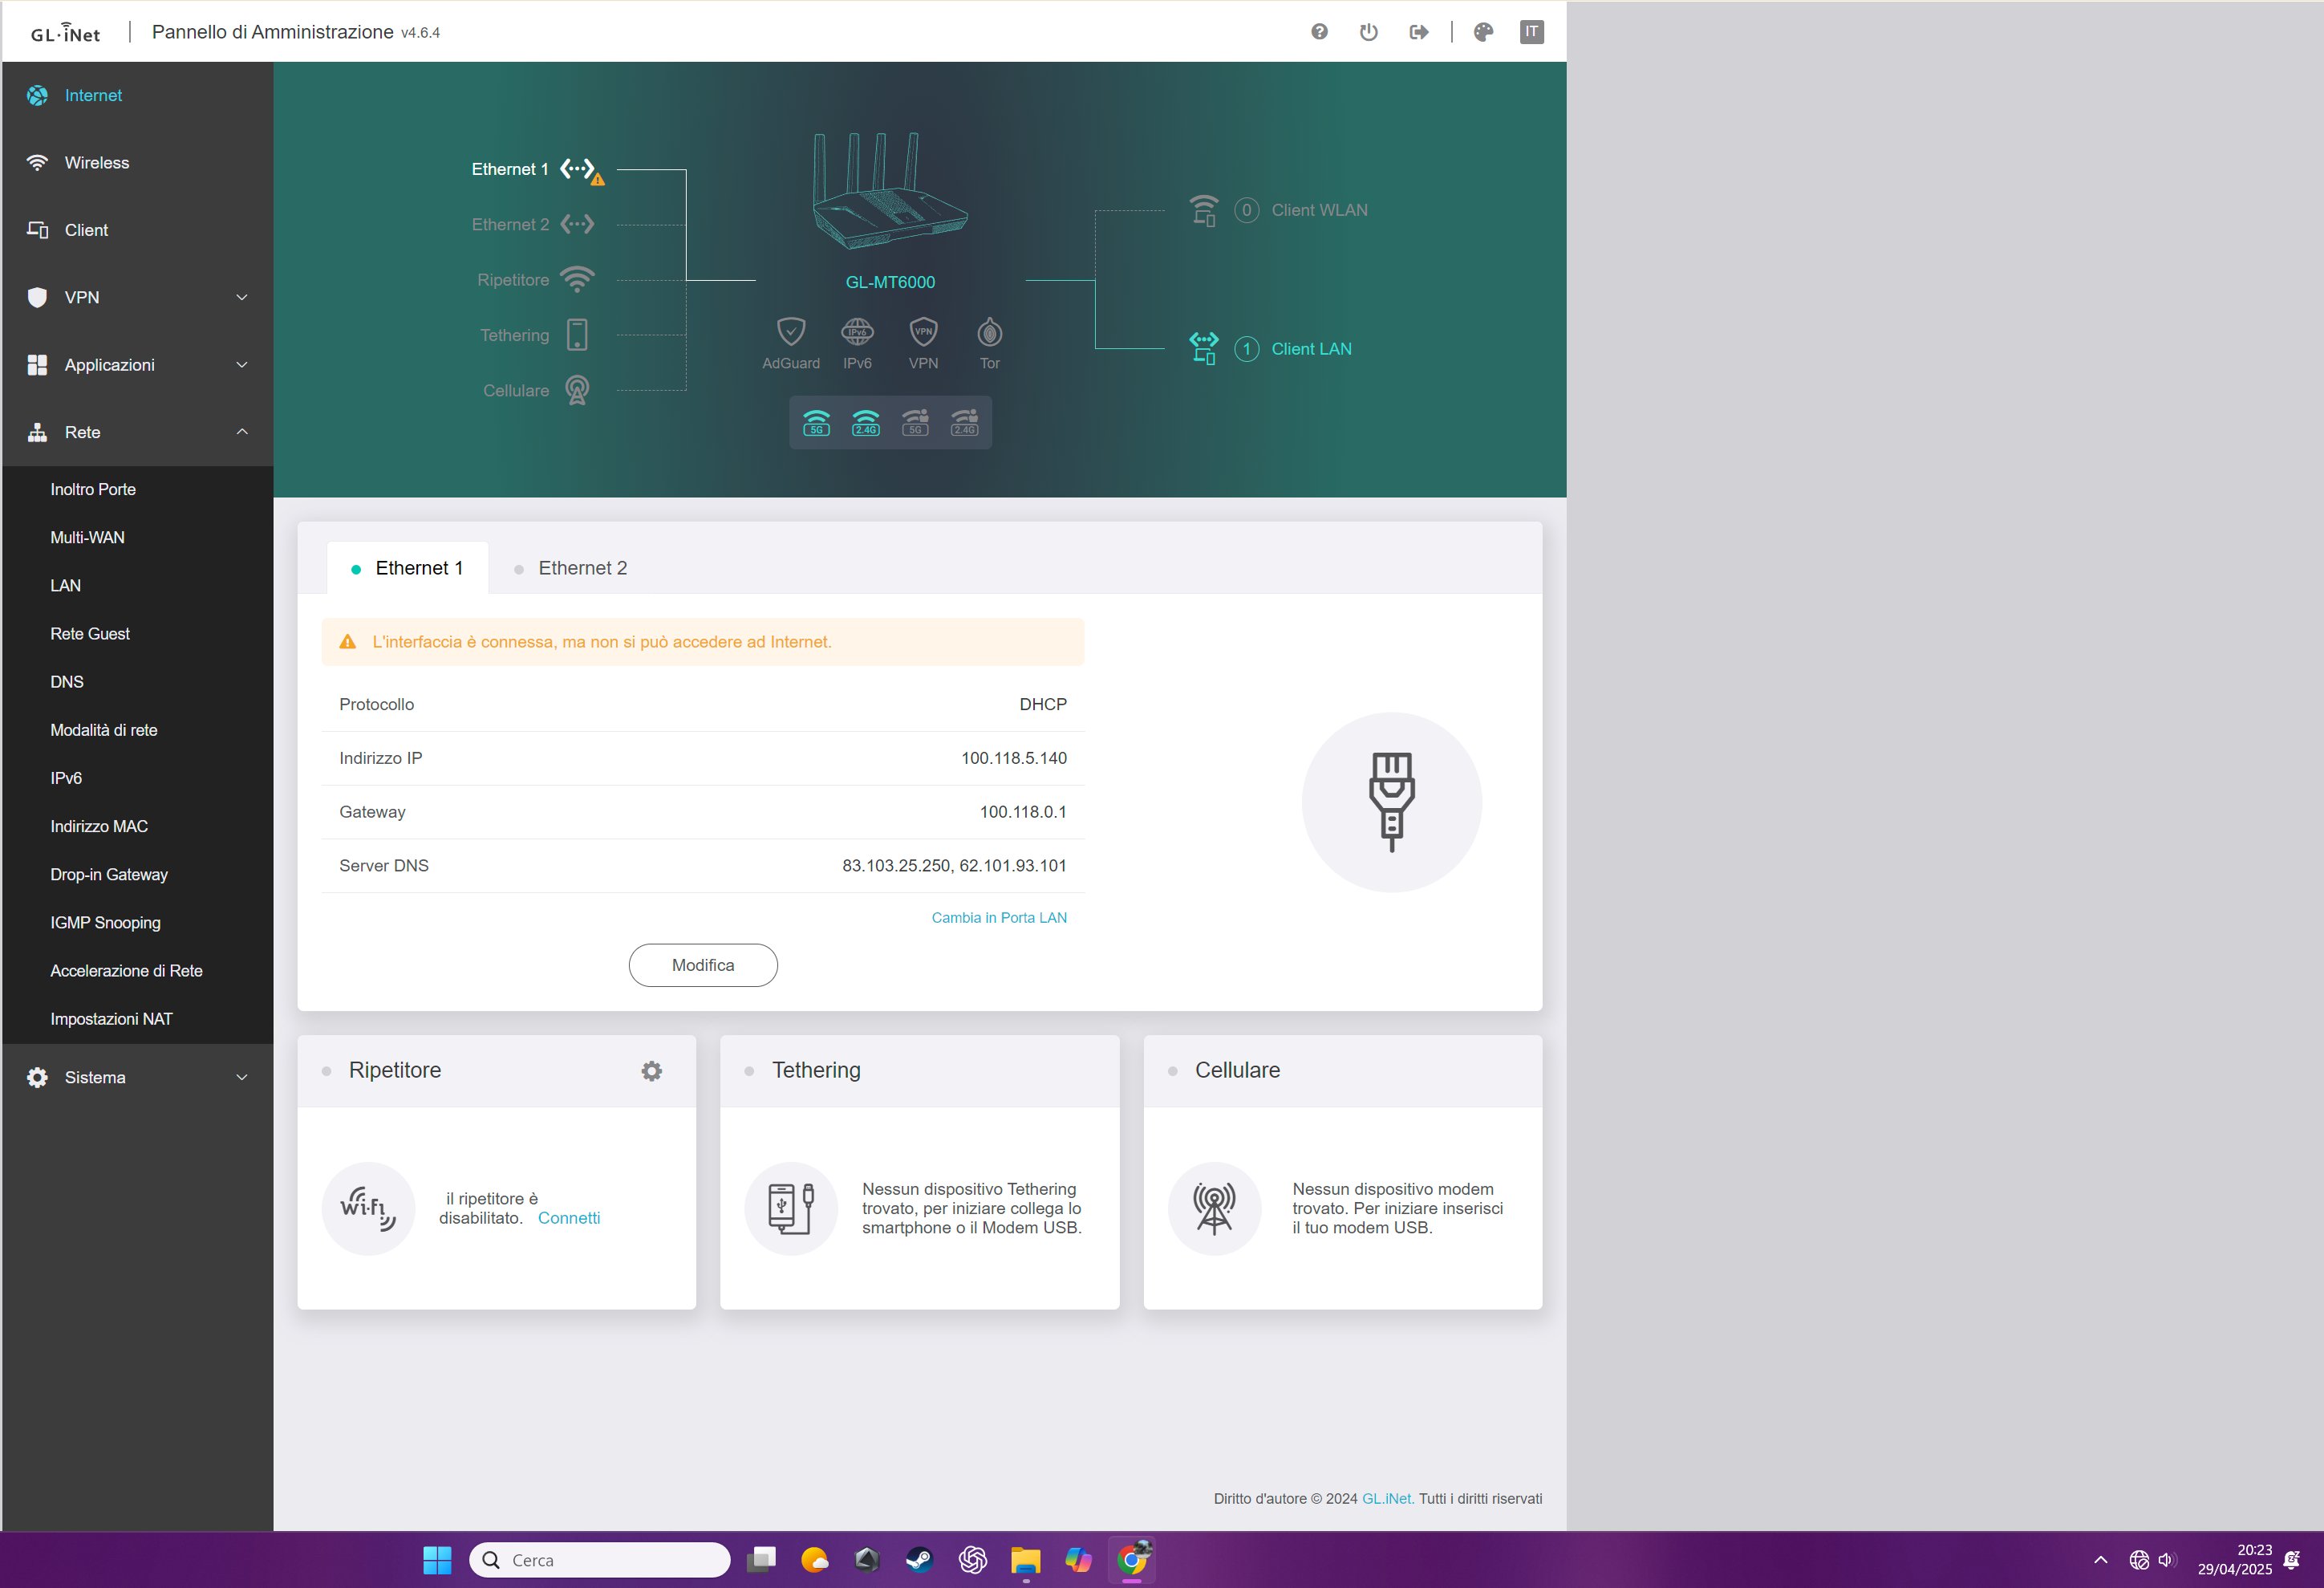Click the VPN shield icon under router
This screenshot has height=1588, width=2324.
pyautogui.click(x=923, y=331)
